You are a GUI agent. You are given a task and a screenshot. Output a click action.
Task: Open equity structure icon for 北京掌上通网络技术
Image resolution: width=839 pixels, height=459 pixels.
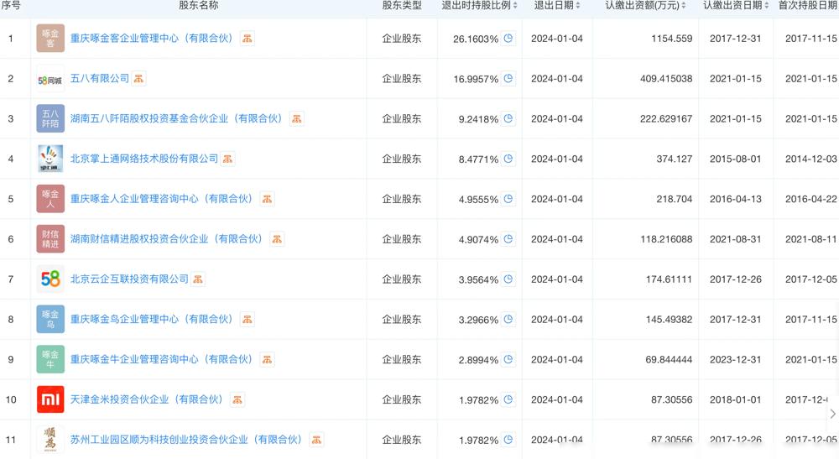point(228,159)
